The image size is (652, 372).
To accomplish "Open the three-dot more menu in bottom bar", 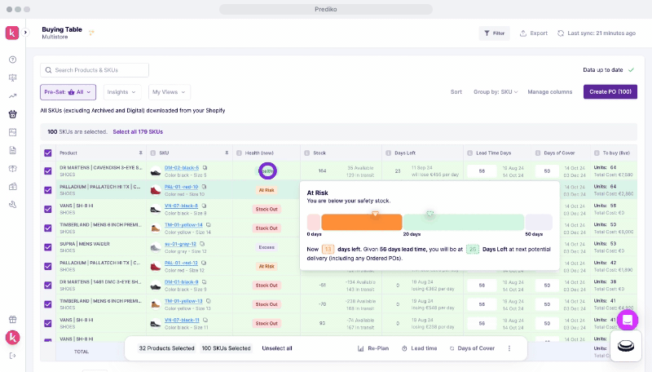I will pos(509,348).
